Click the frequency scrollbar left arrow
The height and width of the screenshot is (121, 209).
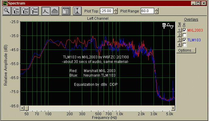(22, 108)
